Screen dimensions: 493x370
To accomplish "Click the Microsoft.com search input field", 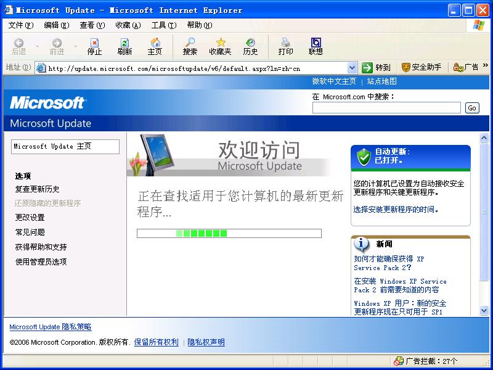I will tap(386, 108).
